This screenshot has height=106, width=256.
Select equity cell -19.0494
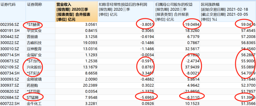point(191,25)
